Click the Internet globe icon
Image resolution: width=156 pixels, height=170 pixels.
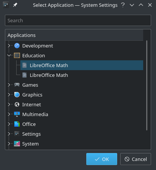click(17, 104)
